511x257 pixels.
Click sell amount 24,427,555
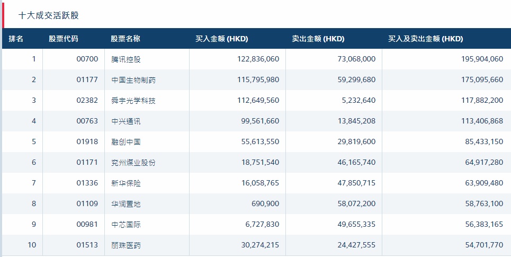tap(356, 245)
